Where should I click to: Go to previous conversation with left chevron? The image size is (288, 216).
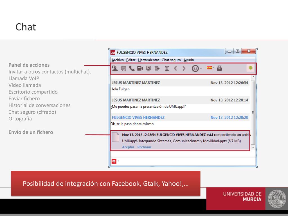pos(175,69)
